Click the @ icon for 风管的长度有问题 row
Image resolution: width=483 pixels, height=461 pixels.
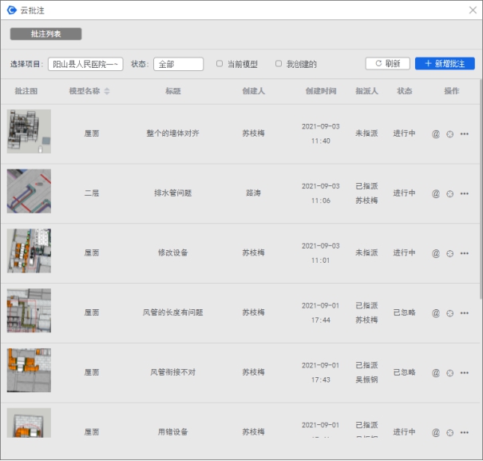click(x=436, y=313)
